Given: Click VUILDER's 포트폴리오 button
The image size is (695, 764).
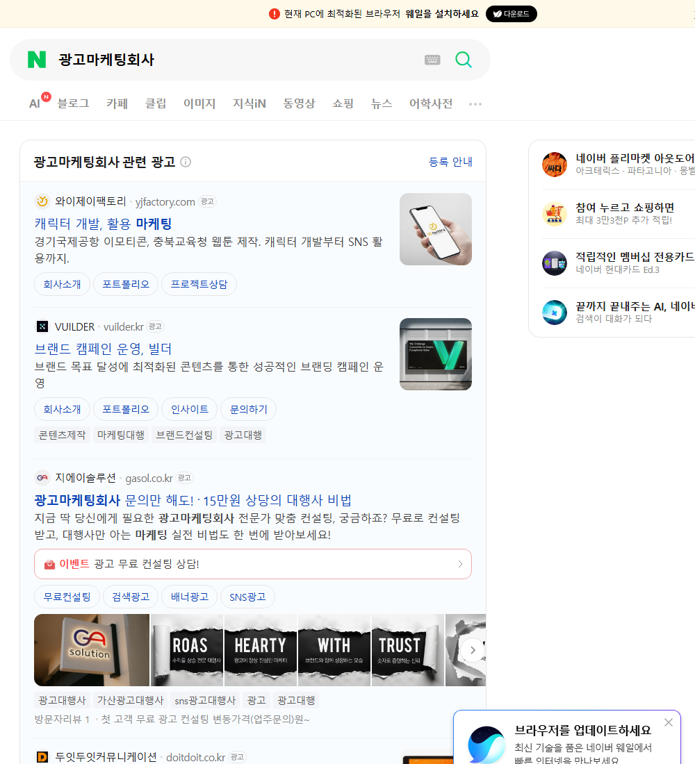Looking at the screenshot, I should [x=125, y=409].
